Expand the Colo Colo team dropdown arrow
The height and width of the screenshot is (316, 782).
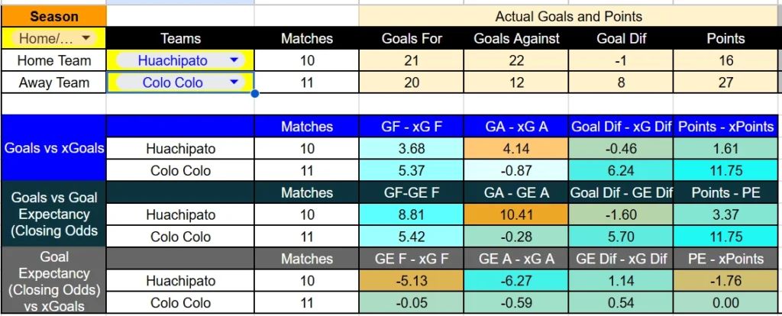234,82
